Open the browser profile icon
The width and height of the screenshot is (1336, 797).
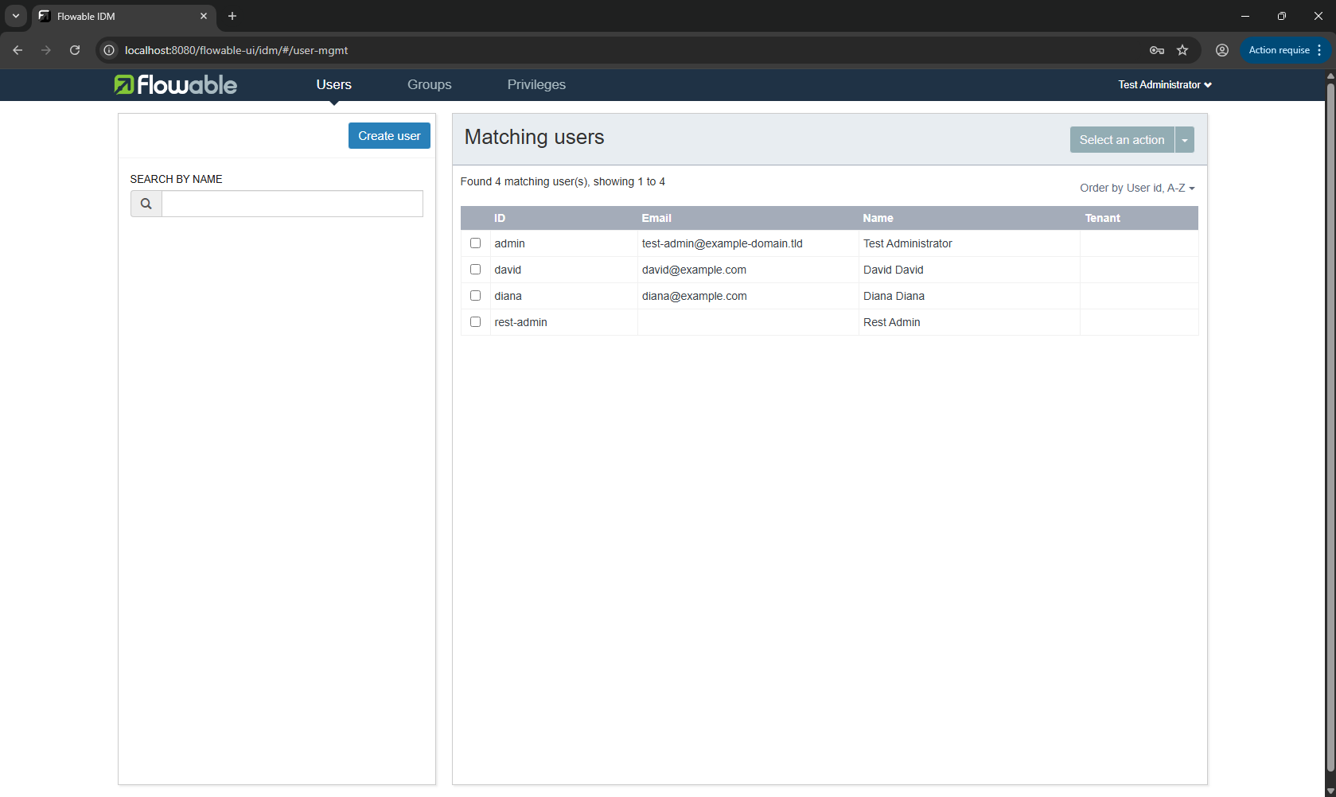(x=1221, y=50)
